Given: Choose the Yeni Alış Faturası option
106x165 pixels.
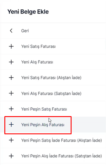Looking at the screenshot, I should (37, 62).
